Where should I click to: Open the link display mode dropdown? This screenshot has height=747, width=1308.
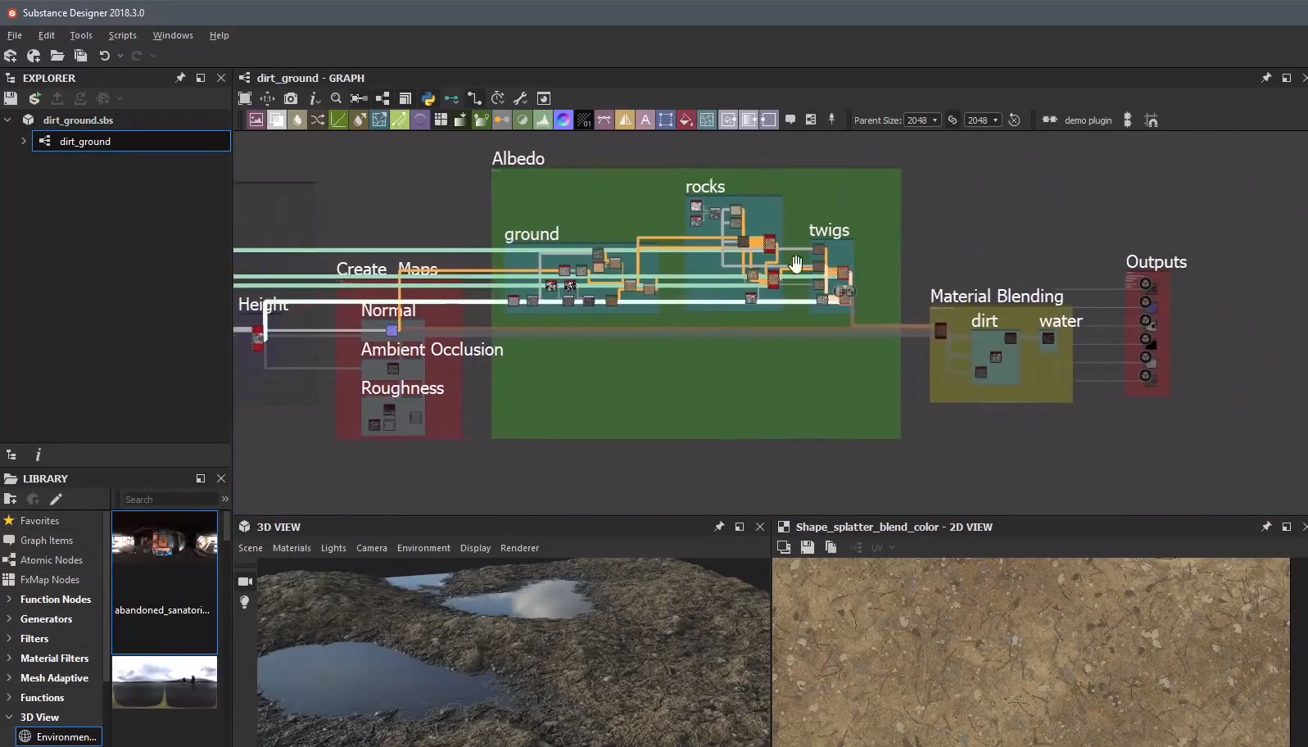[451, 98]
